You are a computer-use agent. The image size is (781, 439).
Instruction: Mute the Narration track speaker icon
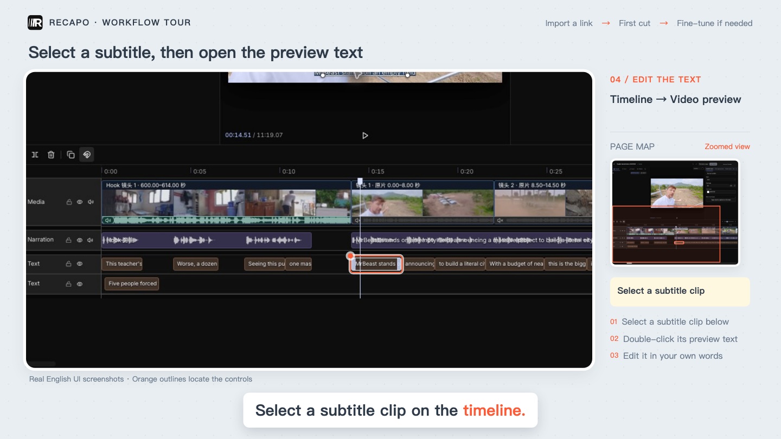[91, 240]
